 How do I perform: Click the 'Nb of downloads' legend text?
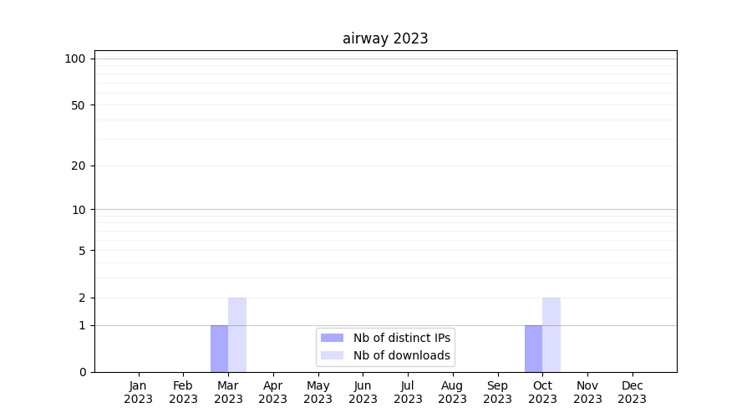[401, 355]
